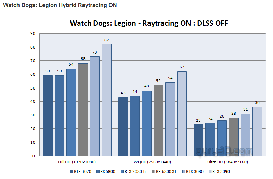Click the RX 6800 XT legend color swatch
273x179 pixels.
153,172
